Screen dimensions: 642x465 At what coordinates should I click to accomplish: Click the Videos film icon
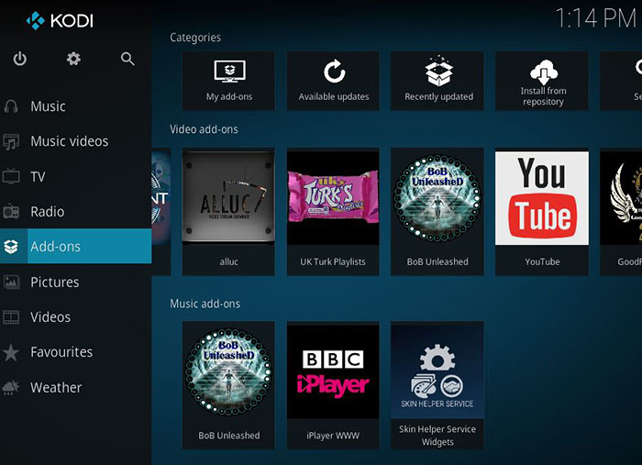pos(11,317)
